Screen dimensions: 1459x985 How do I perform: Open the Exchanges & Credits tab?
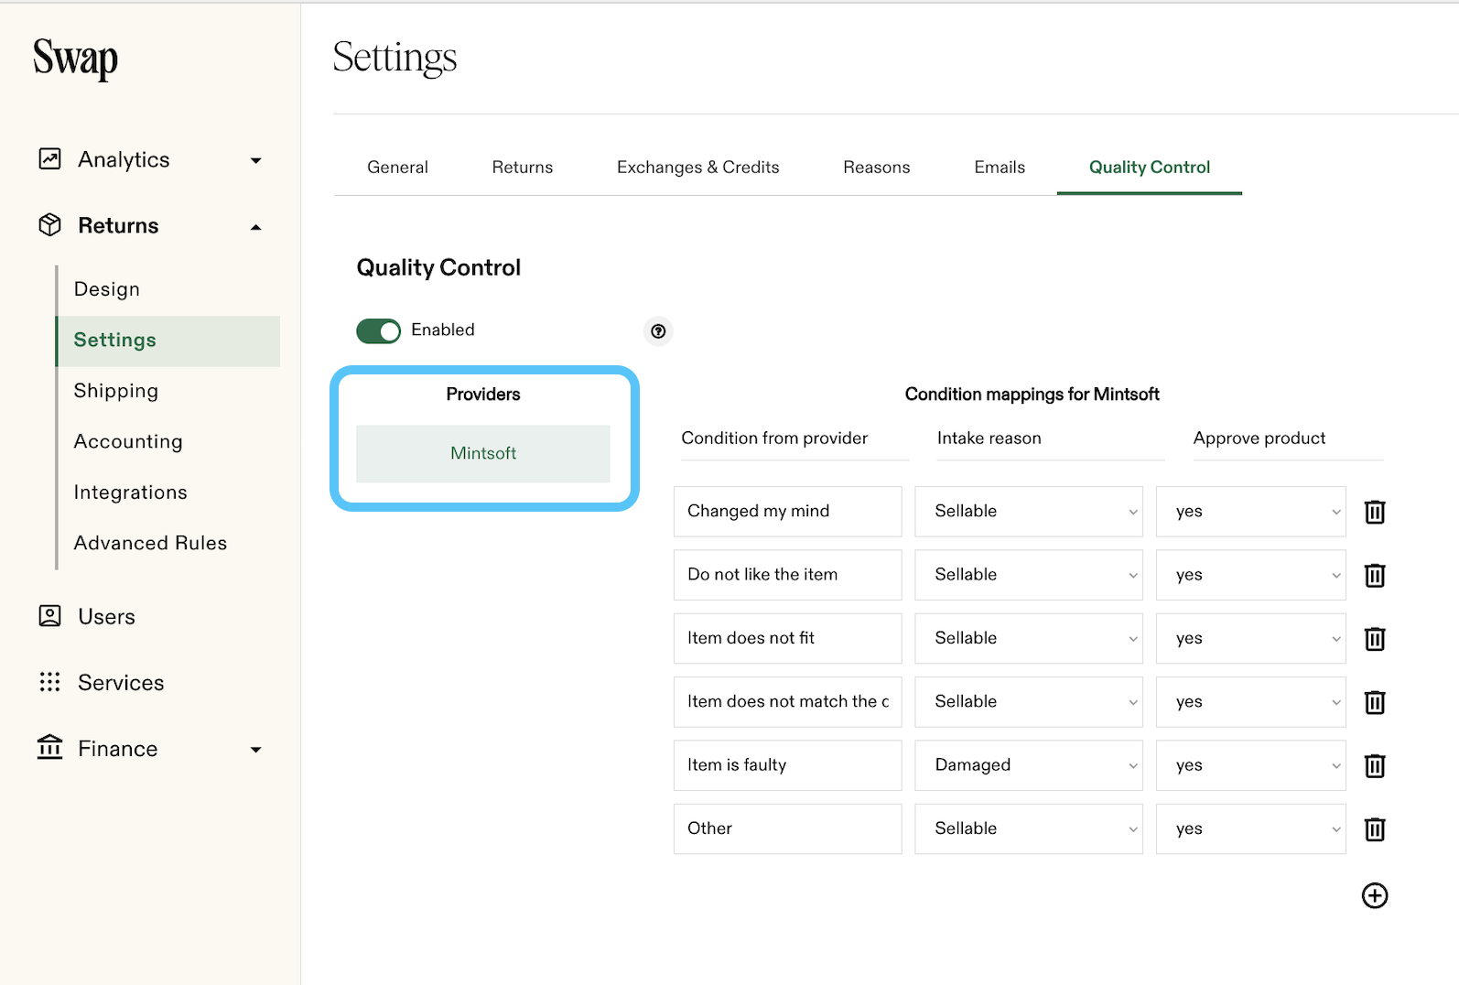click(698, 168)
